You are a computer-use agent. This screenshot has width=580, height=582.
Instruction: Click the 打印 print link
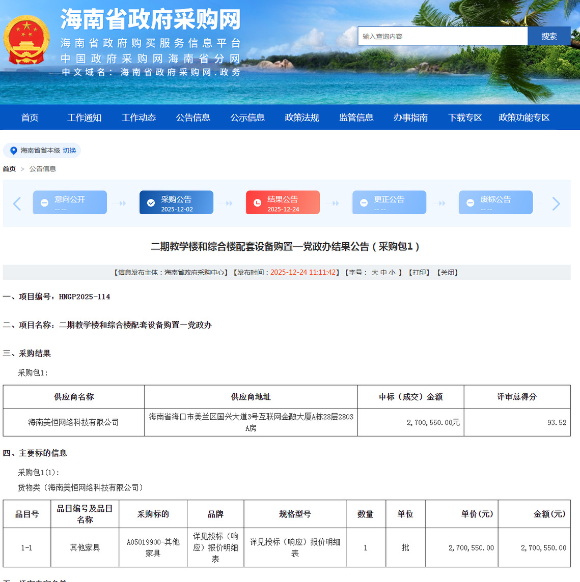click(419, 273)
